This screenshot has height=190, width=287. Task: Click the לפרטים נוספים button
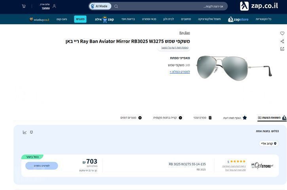click(x=42, y=165)
